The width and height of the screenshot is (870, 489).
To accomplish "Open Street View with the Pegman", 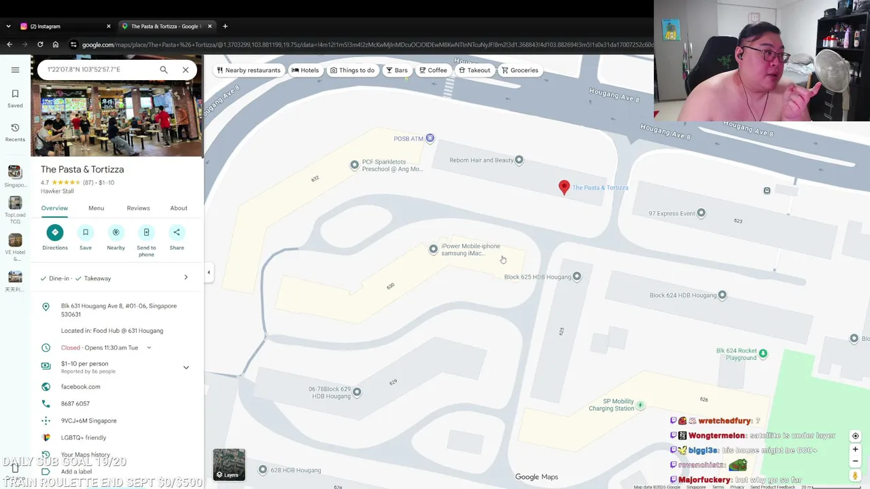I will (856, 476).
